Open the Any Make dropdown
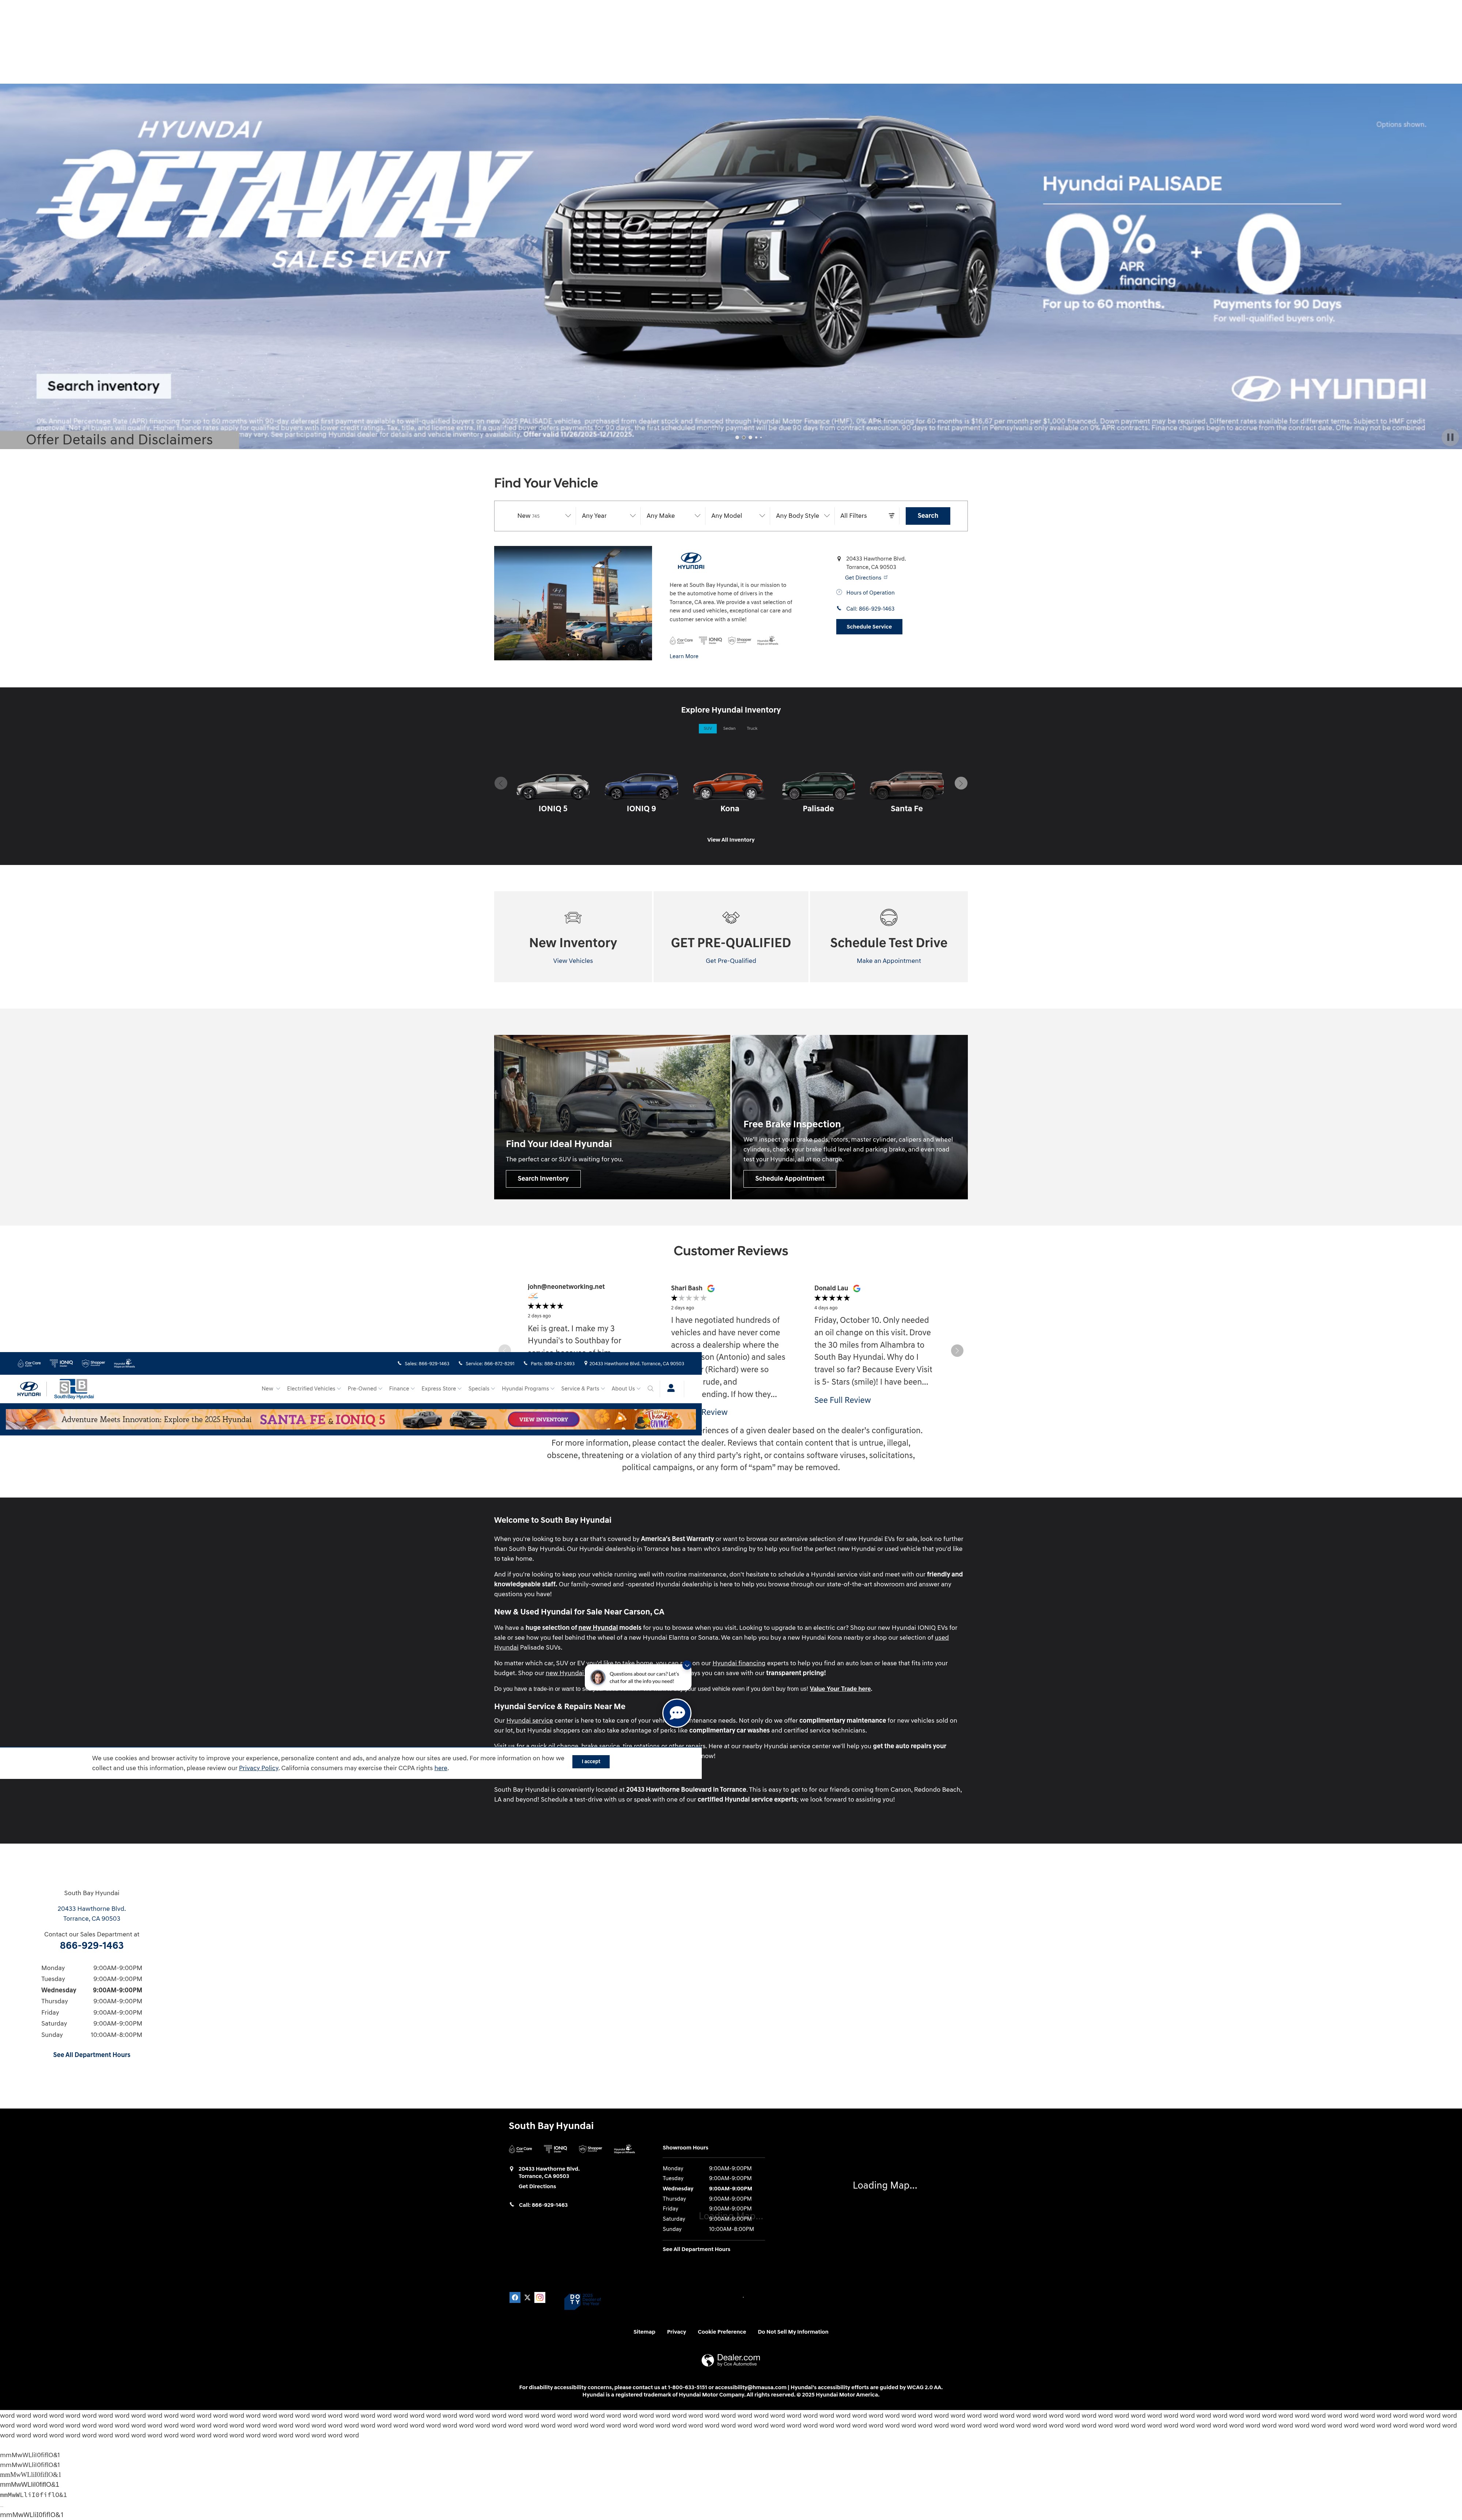 click(672, 516)
